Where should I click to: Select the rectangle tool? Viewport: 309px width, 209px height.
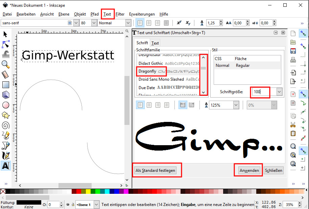(5, 85)
